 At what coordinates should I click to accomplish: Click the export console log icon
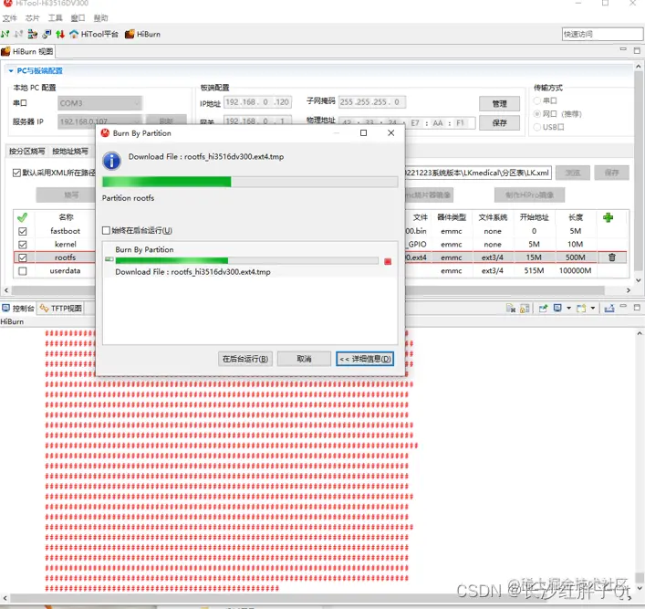coord(609,308)
